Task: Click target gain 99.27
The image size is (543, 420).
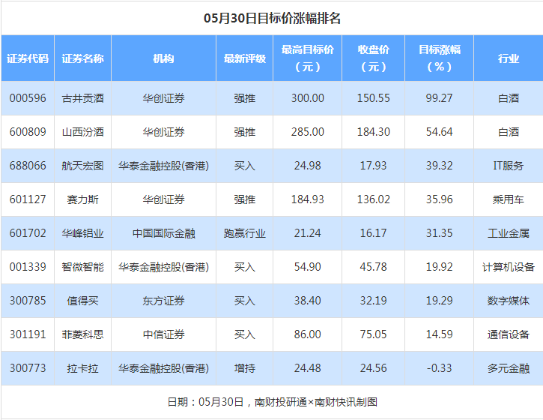Action: (439, 98)
